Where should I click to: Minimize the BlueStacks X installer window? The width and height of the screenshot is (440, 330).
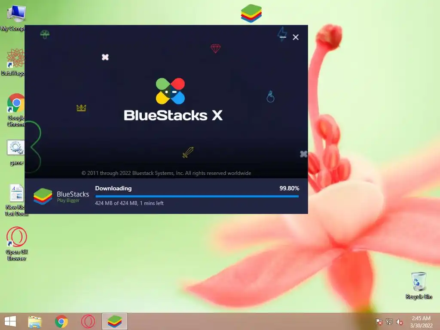pyautogui.click(x=283, y=37)
